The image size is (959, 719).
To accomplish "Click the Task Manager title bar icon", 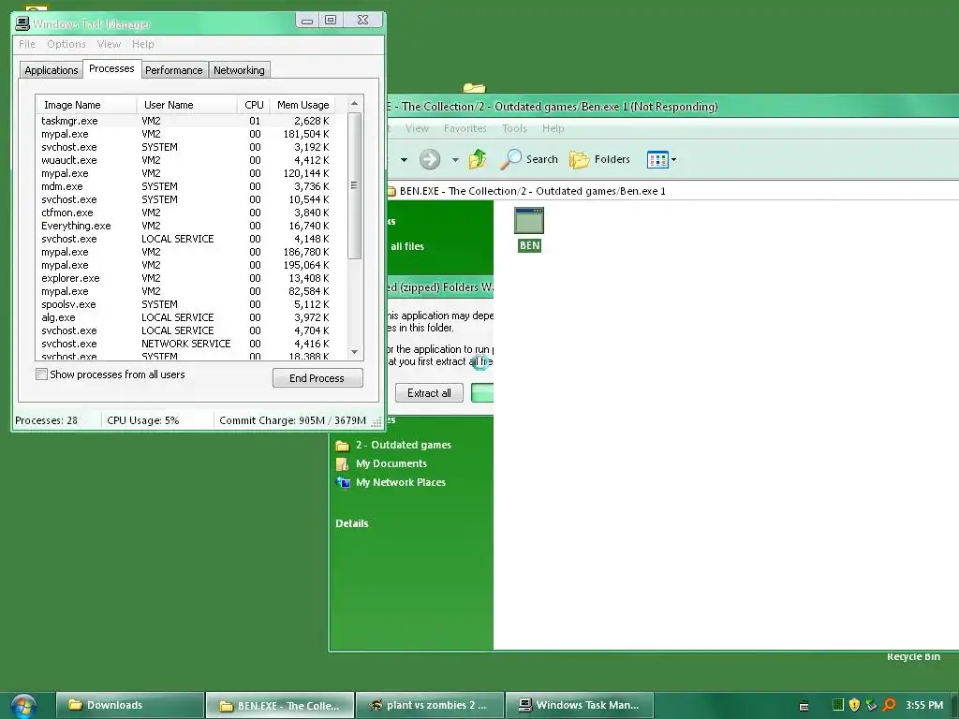I will pyautogui.click(x=22, y=23).
